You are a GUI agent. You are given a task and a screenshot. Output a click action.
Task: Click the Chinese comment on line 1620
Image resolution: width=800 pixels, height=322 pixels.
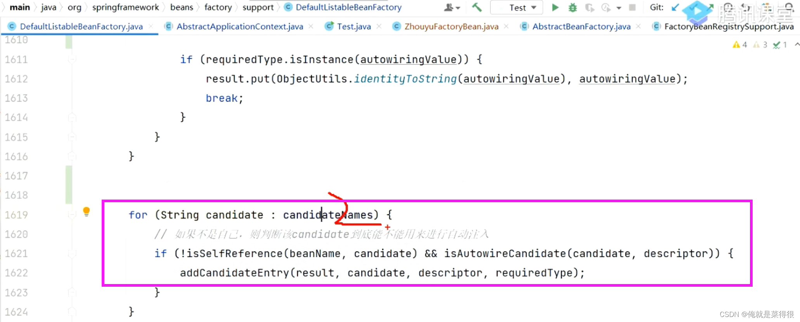point(322,234)
